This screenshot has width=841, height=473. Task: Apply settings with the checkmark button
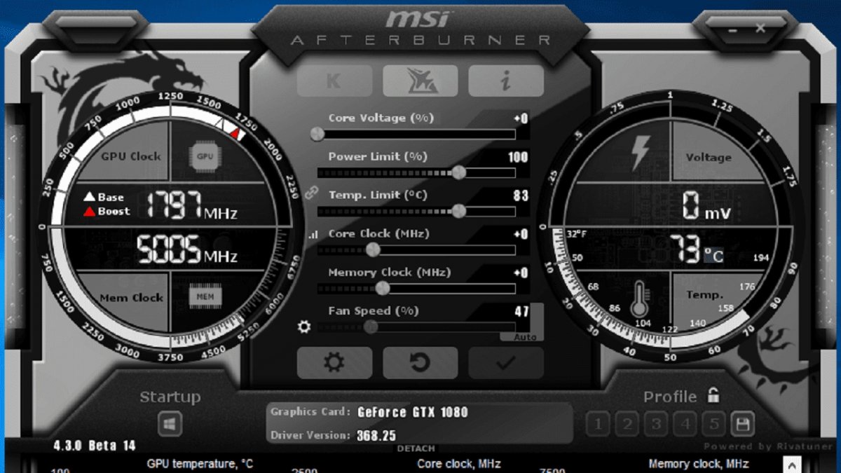[506, 362]
